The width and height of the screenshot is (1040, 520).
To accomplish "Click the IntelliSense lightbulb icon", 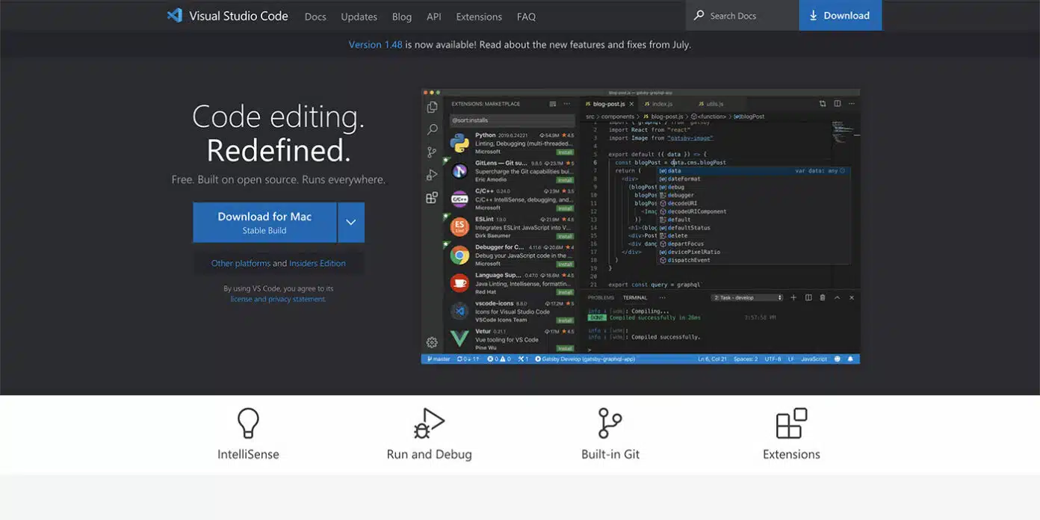I will [248, 423].
